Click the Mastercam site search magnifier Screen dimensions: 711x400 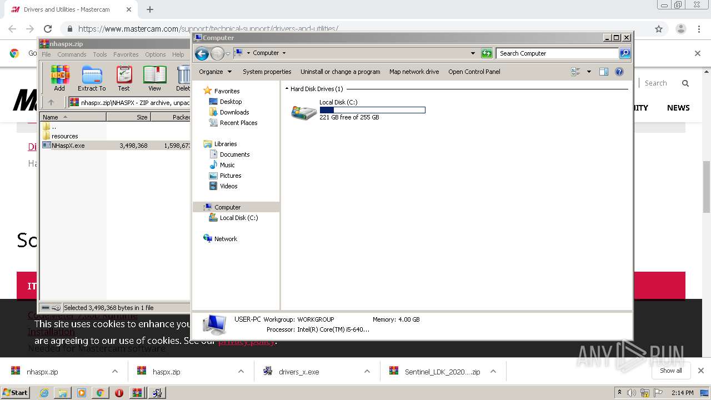pos(685,83)
